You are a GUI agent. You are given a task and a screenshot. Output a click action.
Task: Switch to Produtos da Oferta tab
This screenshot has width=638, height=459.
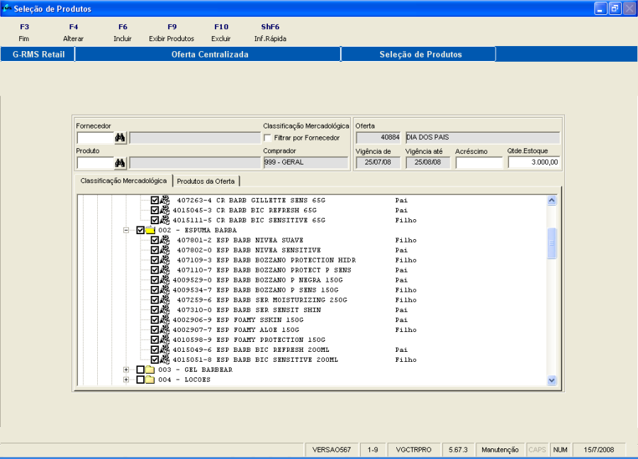coord(206,181)
